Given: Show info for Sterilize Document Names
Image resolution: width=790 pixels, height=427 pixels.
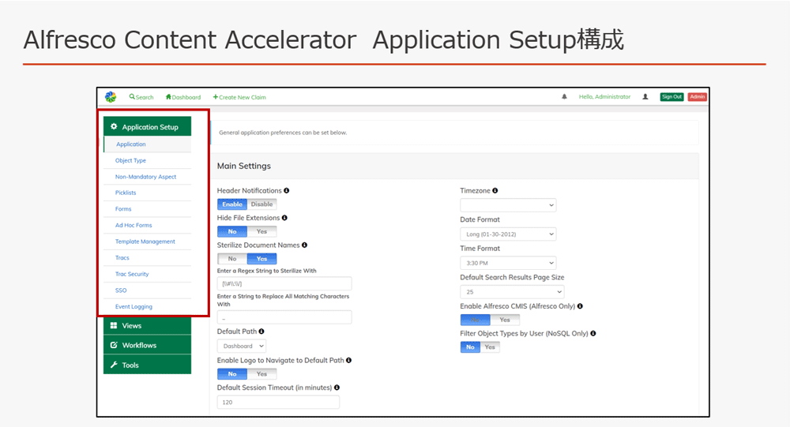Looking at the screenshot, I should (x=304, y=245).
